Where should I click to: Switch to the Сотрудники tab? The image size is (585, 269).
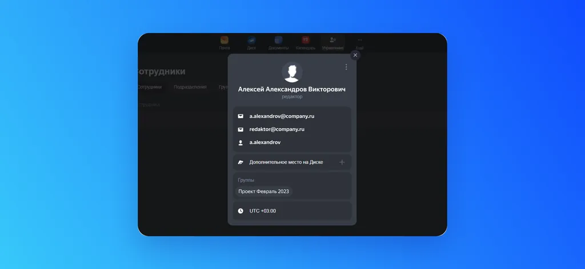pos(150,87)
